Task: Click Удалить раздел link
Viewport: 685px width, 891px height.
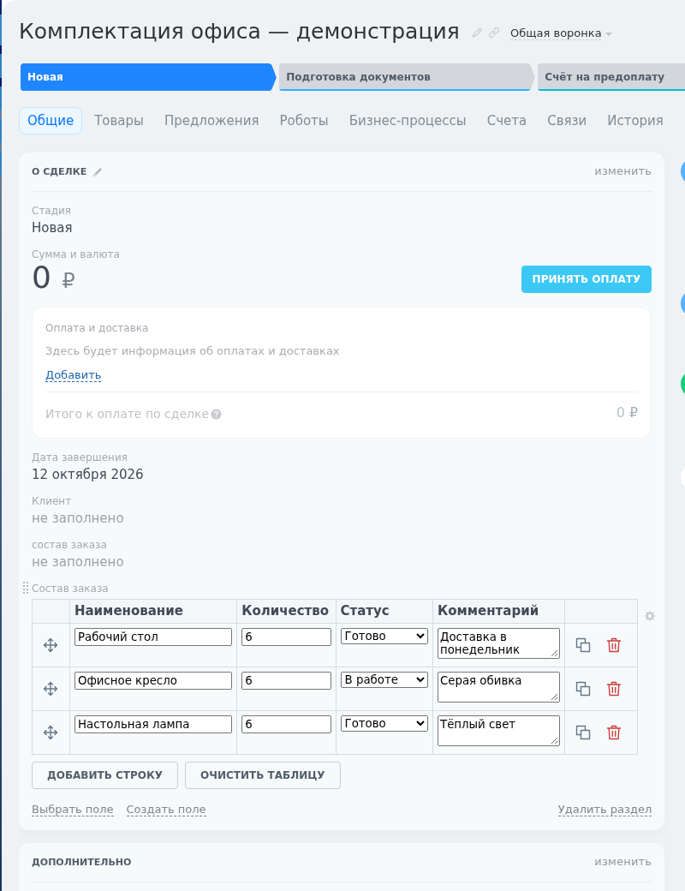Action: [605, 809]
